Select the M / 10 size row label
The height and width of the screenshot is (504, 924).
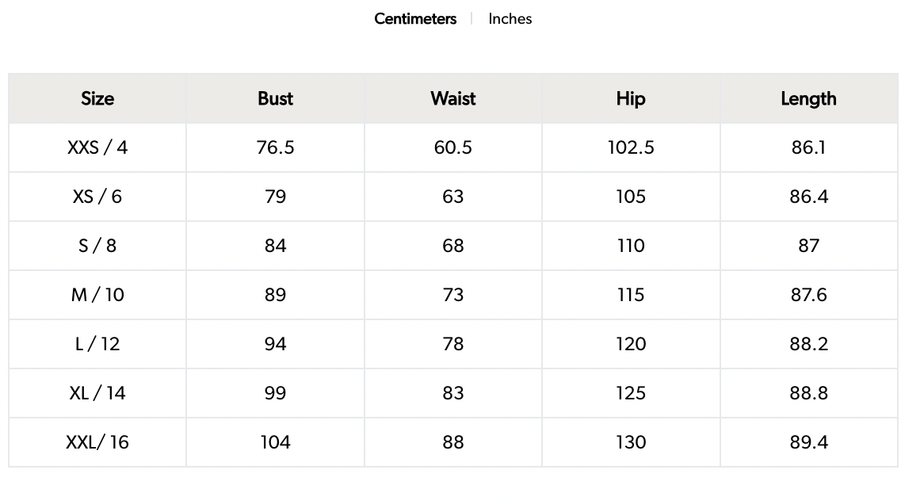(x=97, y=295)
